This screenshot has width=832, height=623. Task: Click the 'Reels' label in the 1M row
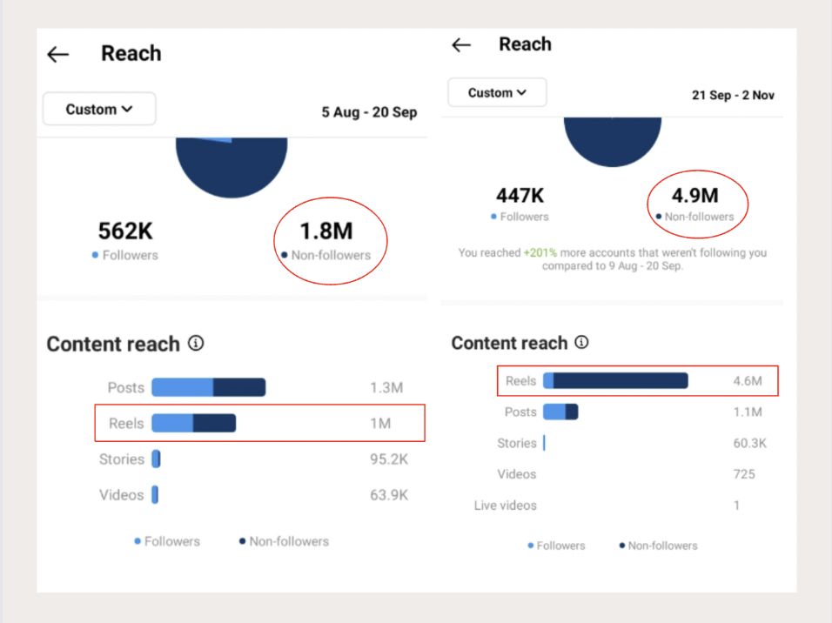(x=126, y=424)
